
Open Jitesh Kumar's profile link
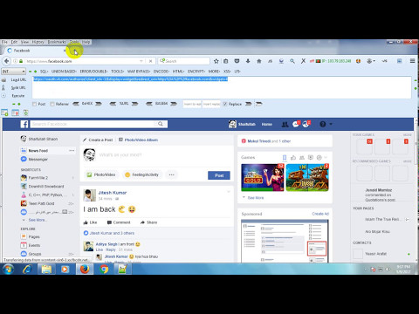click(113, 193)
